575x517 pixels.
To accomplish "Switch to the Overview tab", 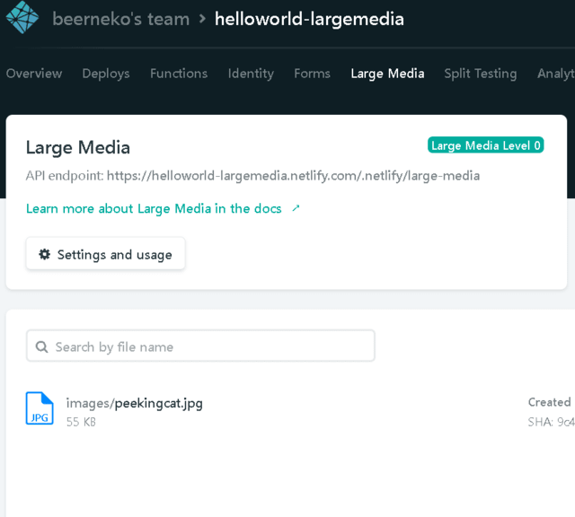I will point(34,74).
